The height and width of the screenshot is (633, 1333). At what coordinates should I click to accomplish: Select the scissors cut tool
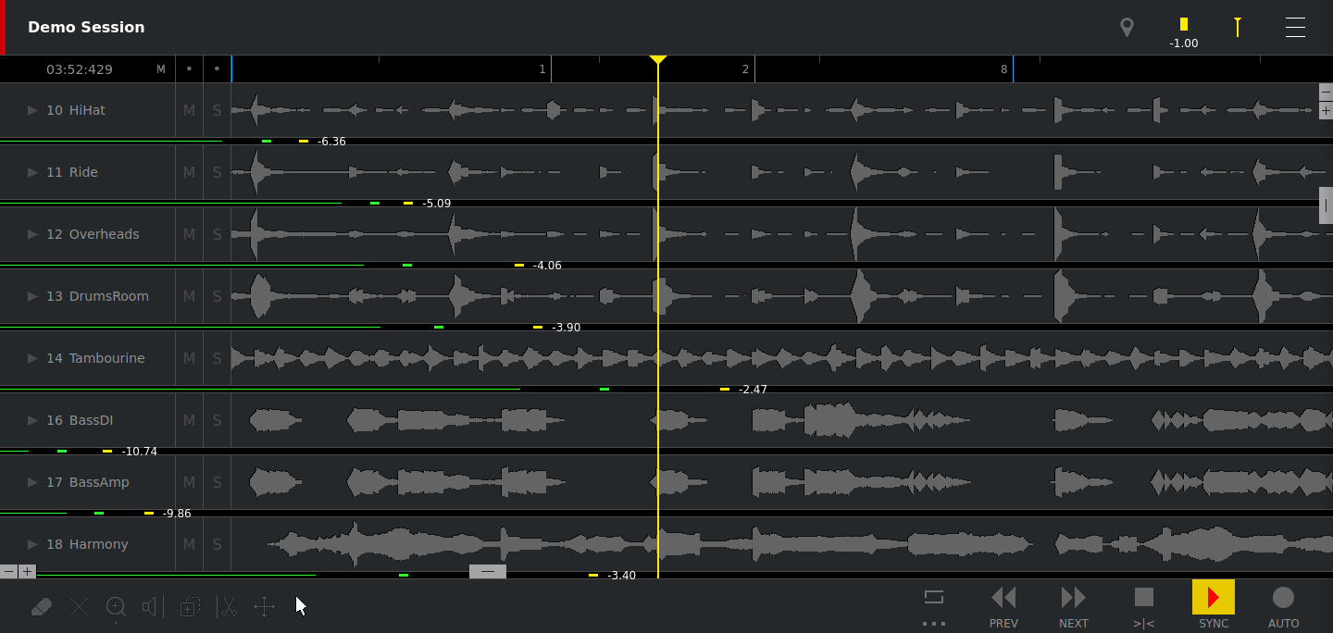(x=227, y=607)
